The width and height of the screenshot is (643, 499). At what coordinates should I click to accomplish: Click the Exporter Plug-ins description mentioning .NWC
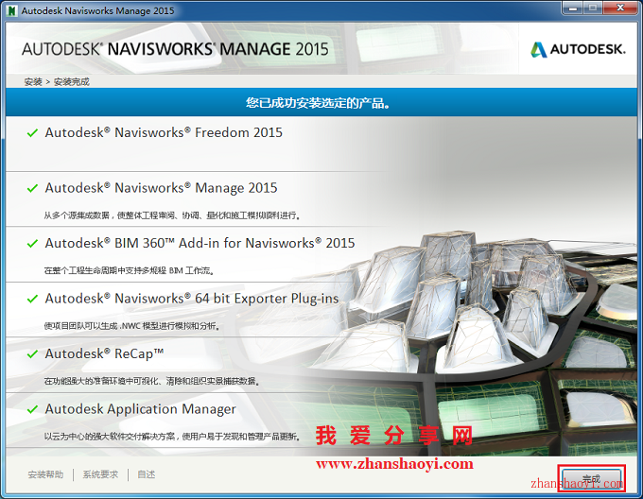(132, 326)
